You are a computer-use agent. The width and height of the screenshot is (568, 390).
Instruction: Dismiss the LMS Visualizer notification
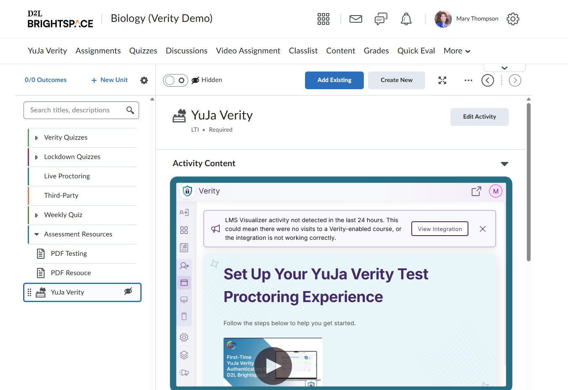(483, 229)
